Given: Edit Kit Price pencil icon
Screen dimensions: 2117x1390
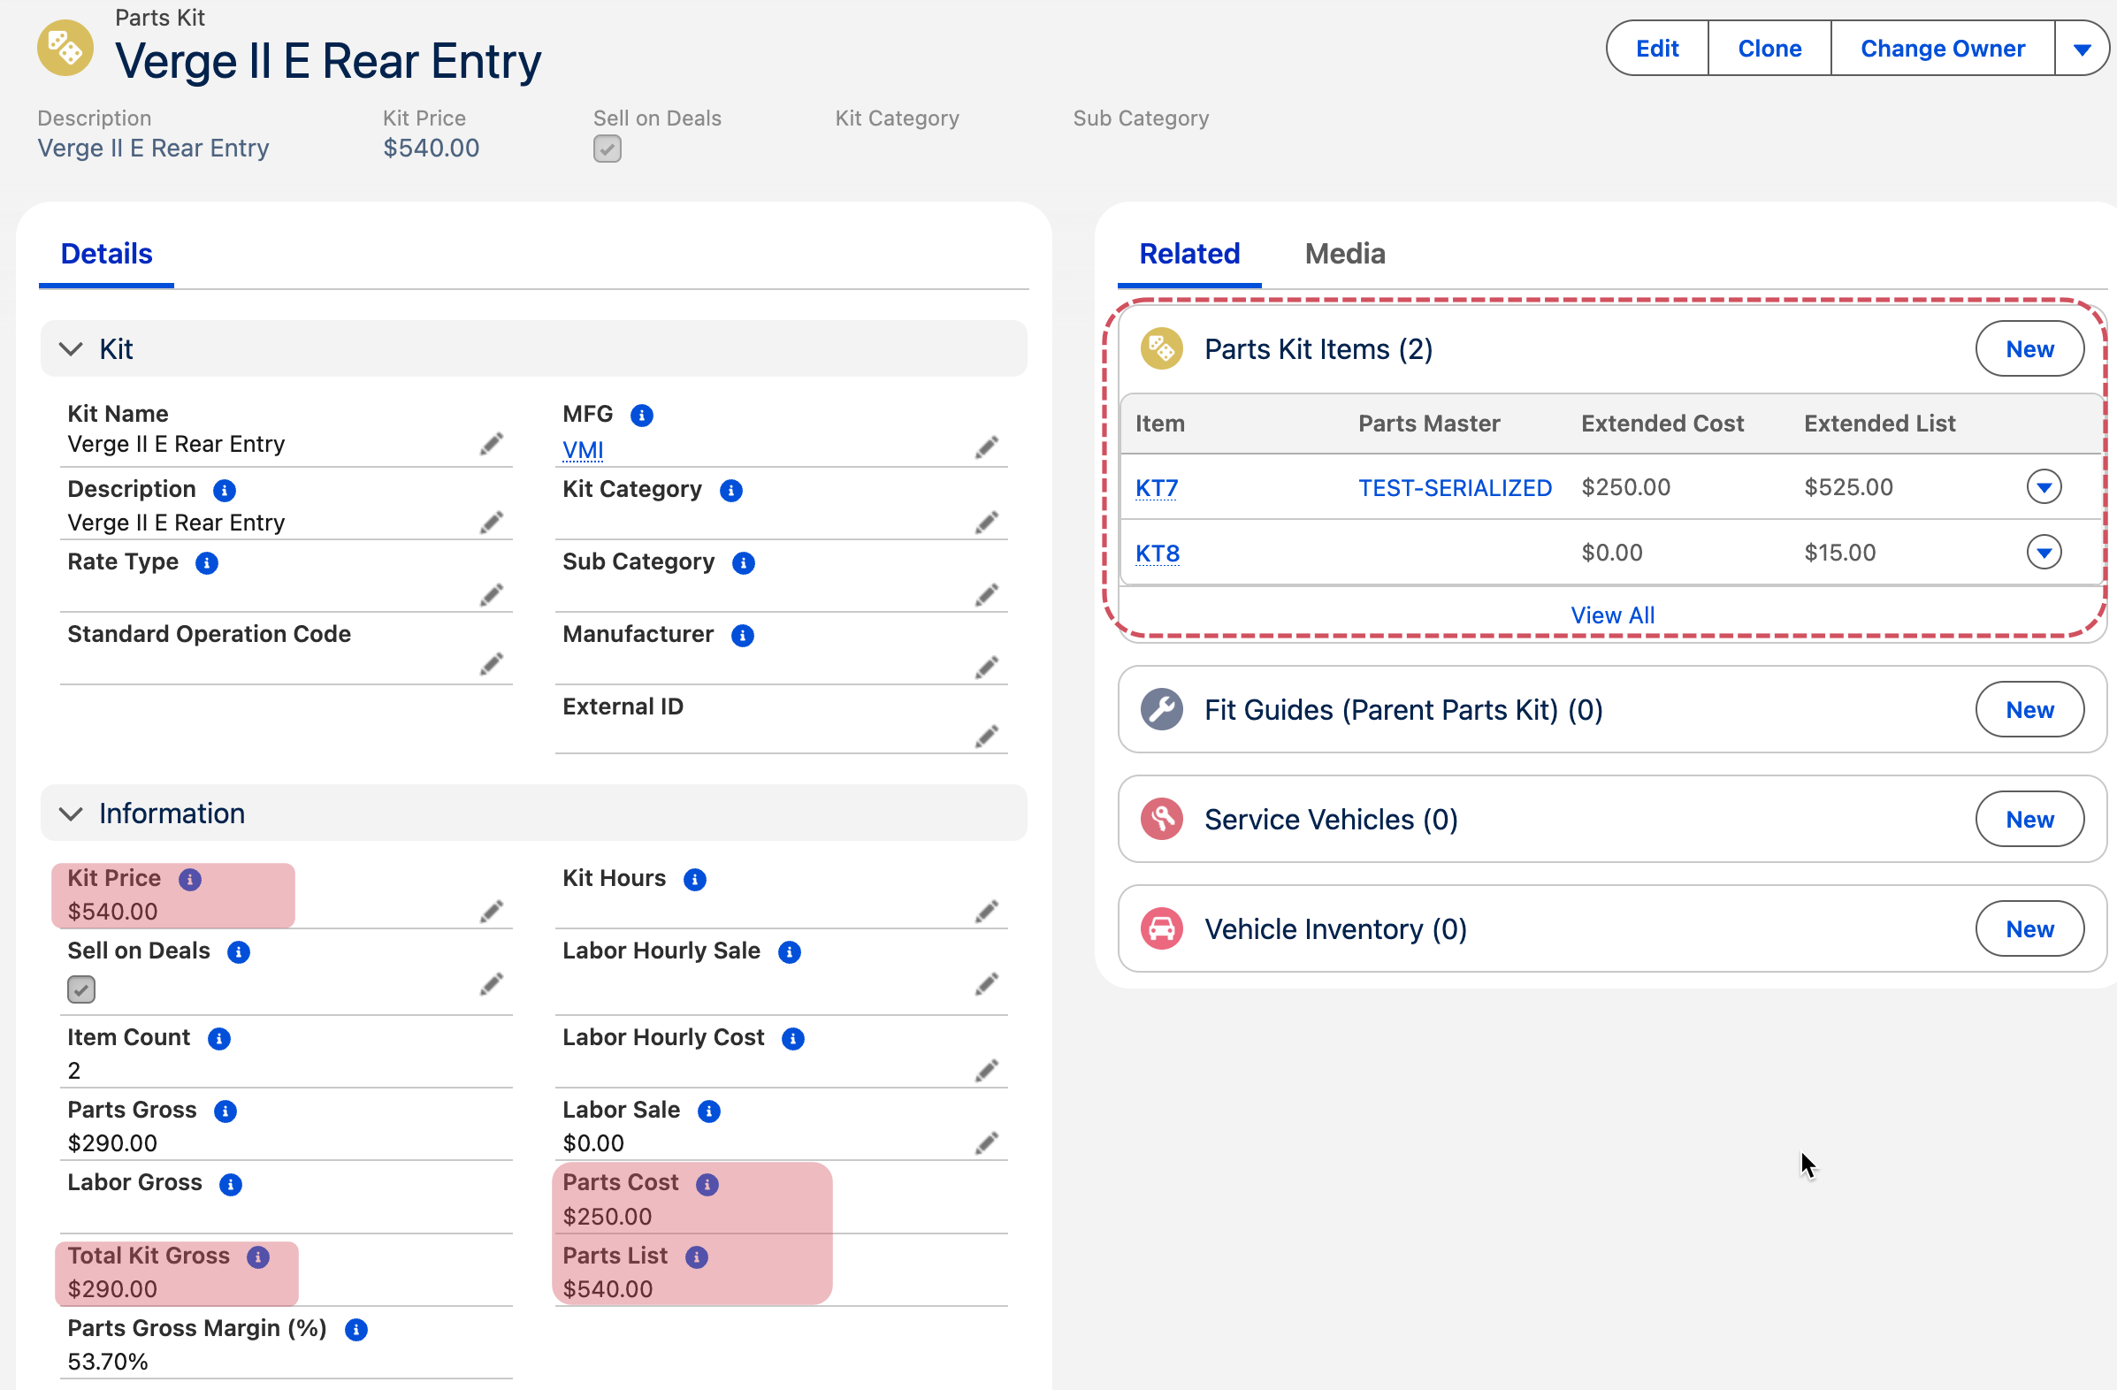Looking at the screenshot, I should pos(492,912).
